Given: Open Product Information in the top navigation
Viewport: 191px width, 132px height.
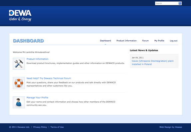Looking at the screenshot, I should [x=126, y=41].
